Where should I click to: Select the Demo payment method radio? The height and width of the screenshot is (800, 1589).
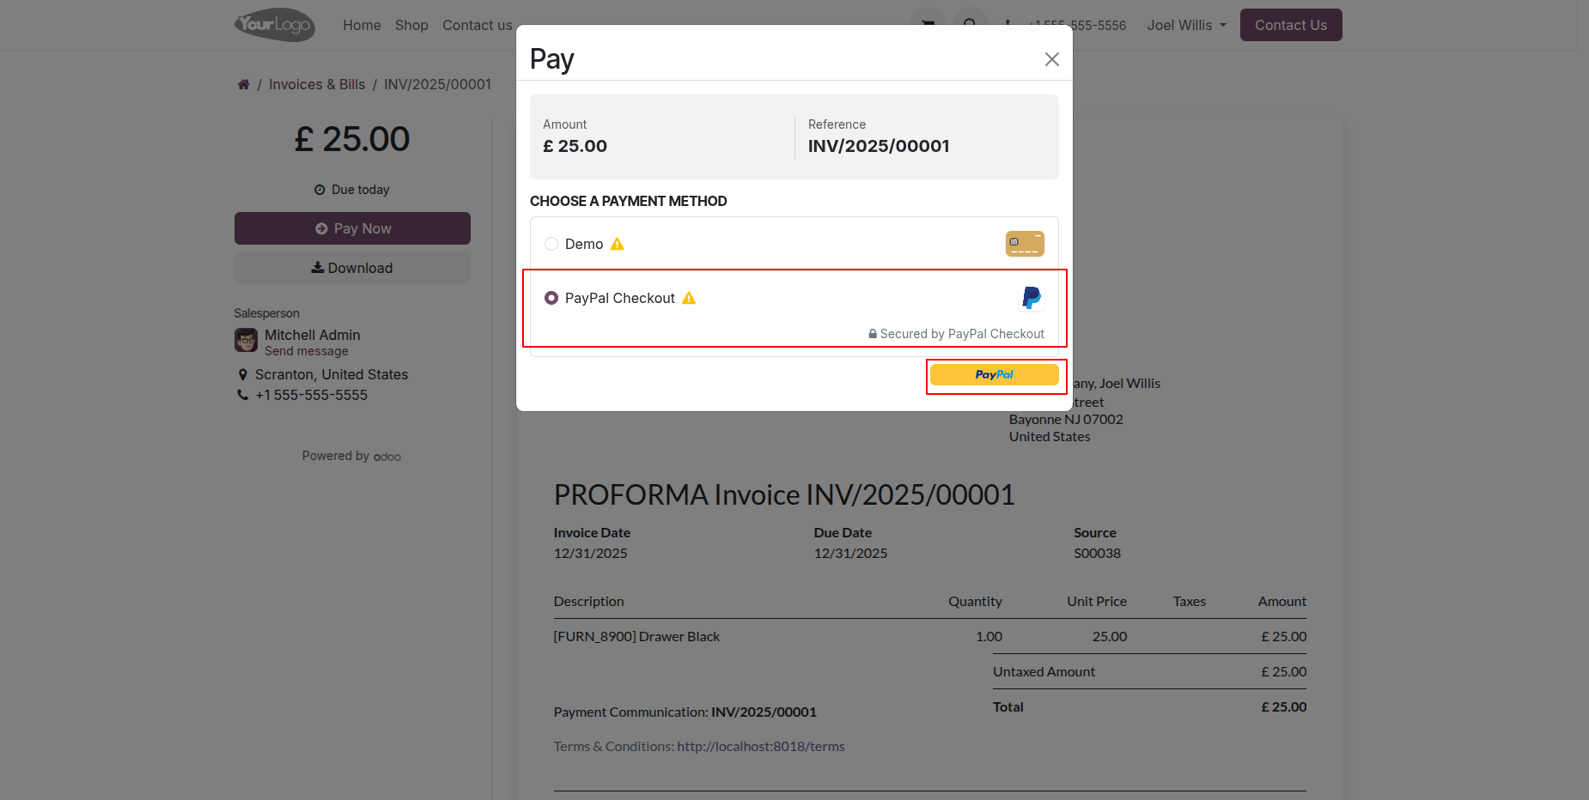click(551, 244)
